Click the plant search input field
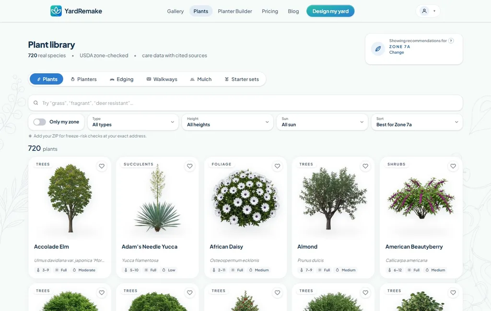 point(245,103)
